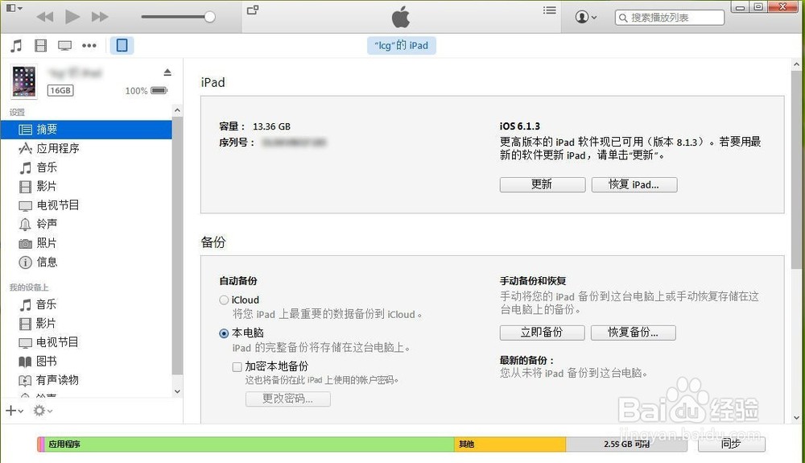Select the 本电脑 backup radio button

pos(224,333)
